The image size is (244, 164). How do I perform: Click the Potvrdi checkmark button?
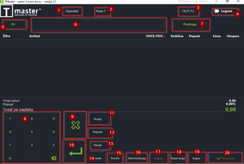pos(225,158)
